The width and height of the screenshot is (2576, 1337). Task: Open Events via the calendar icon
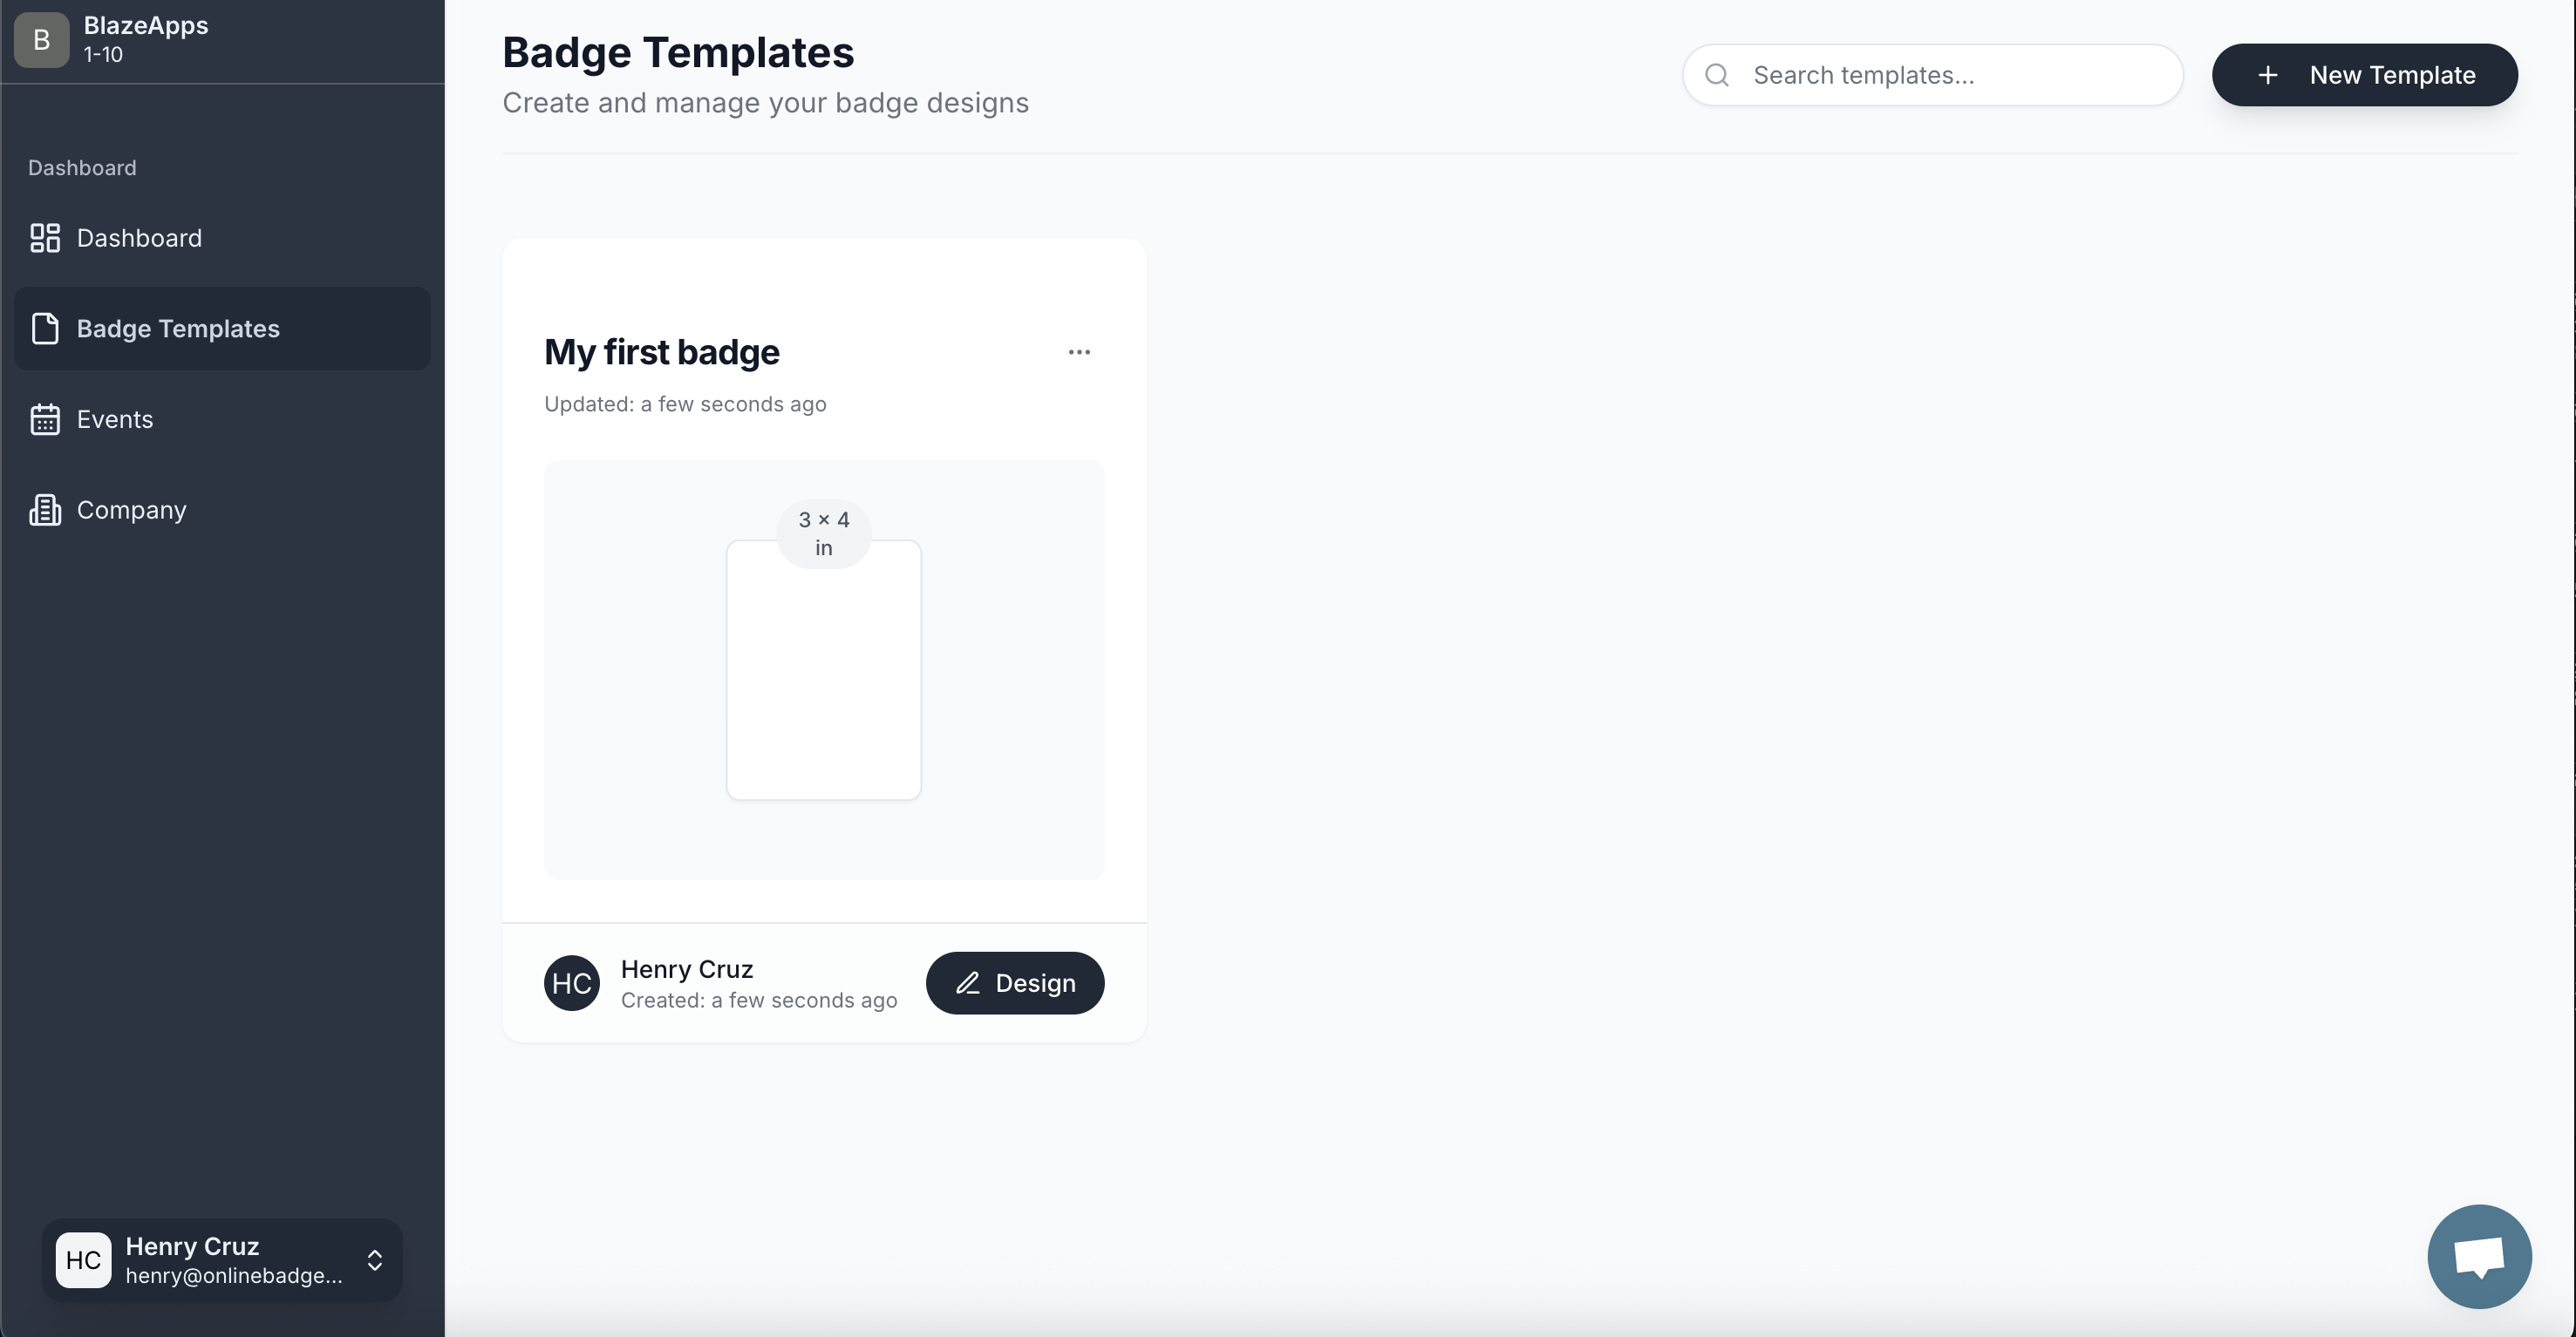44,418
